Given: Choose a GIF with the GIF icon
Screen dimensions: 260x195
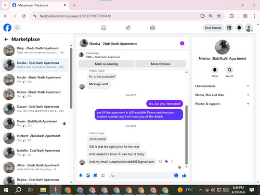Looking at the screenshot, I should [x=103, y=176].
